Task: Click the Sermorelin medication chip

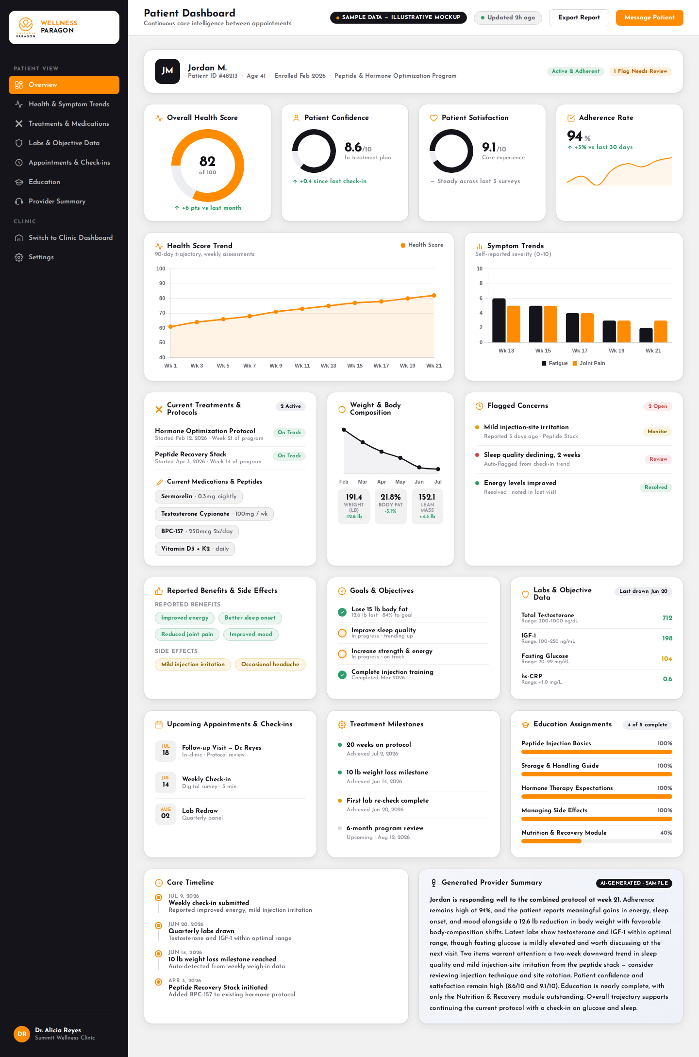Action: coord(199,496)
